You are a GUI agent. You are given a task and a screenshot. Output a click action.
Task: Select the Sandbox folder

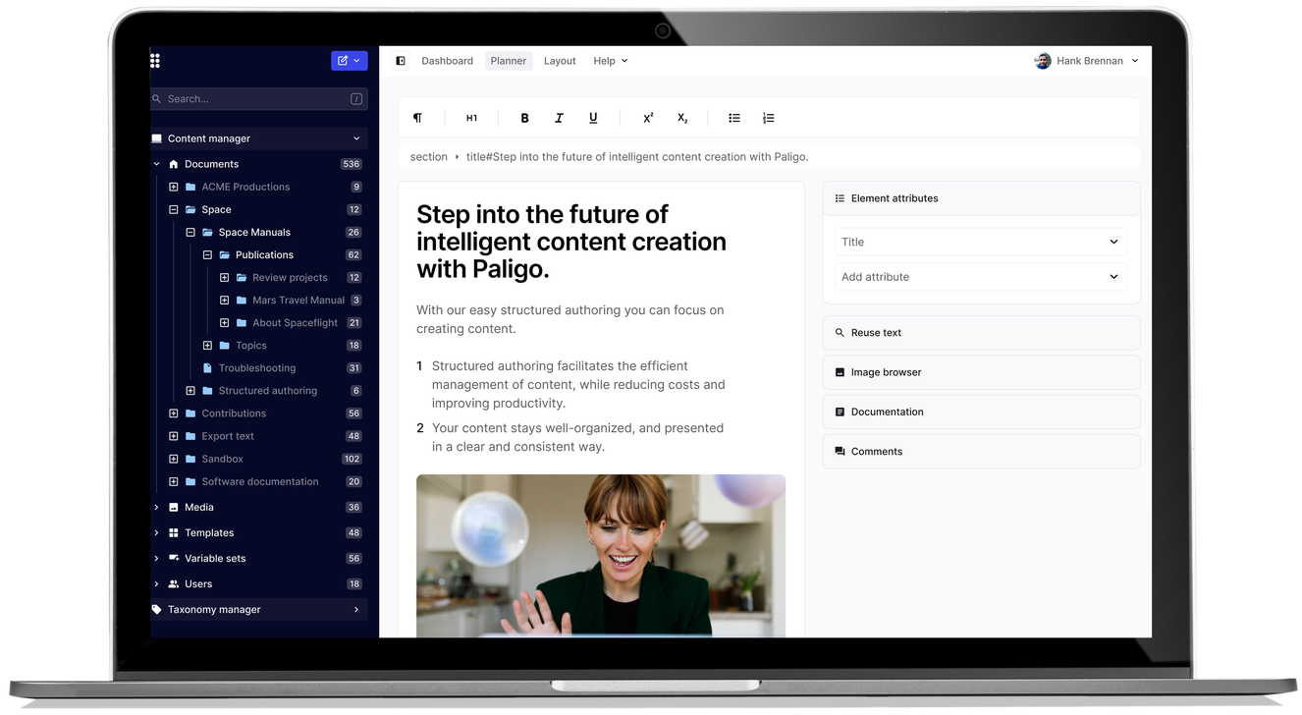pyautogui.click(x=222, y=459)
